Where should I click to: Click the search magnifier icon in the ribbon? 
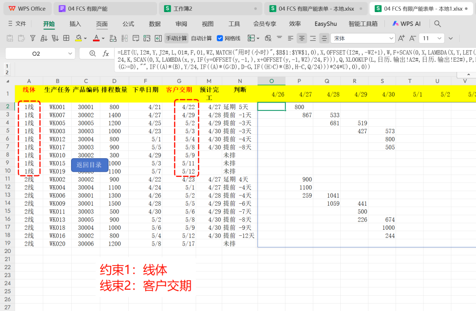tap(437, 24)
